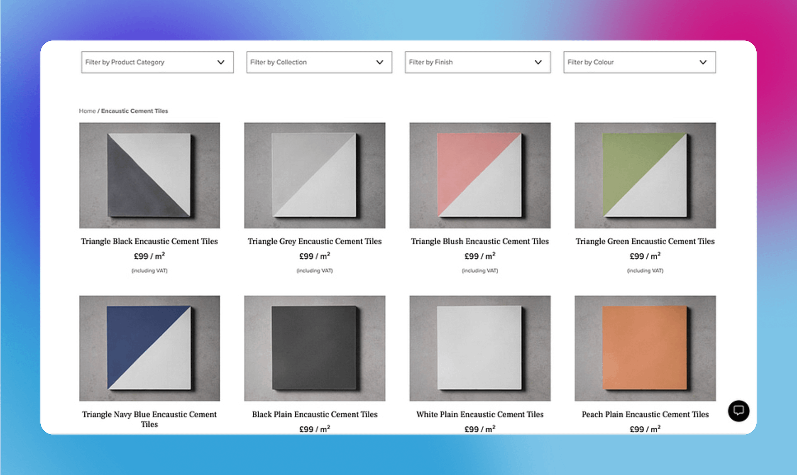Select the Black Plain tile thumbnail
This screenshot has height=475, width=797.
pos(315,348)
